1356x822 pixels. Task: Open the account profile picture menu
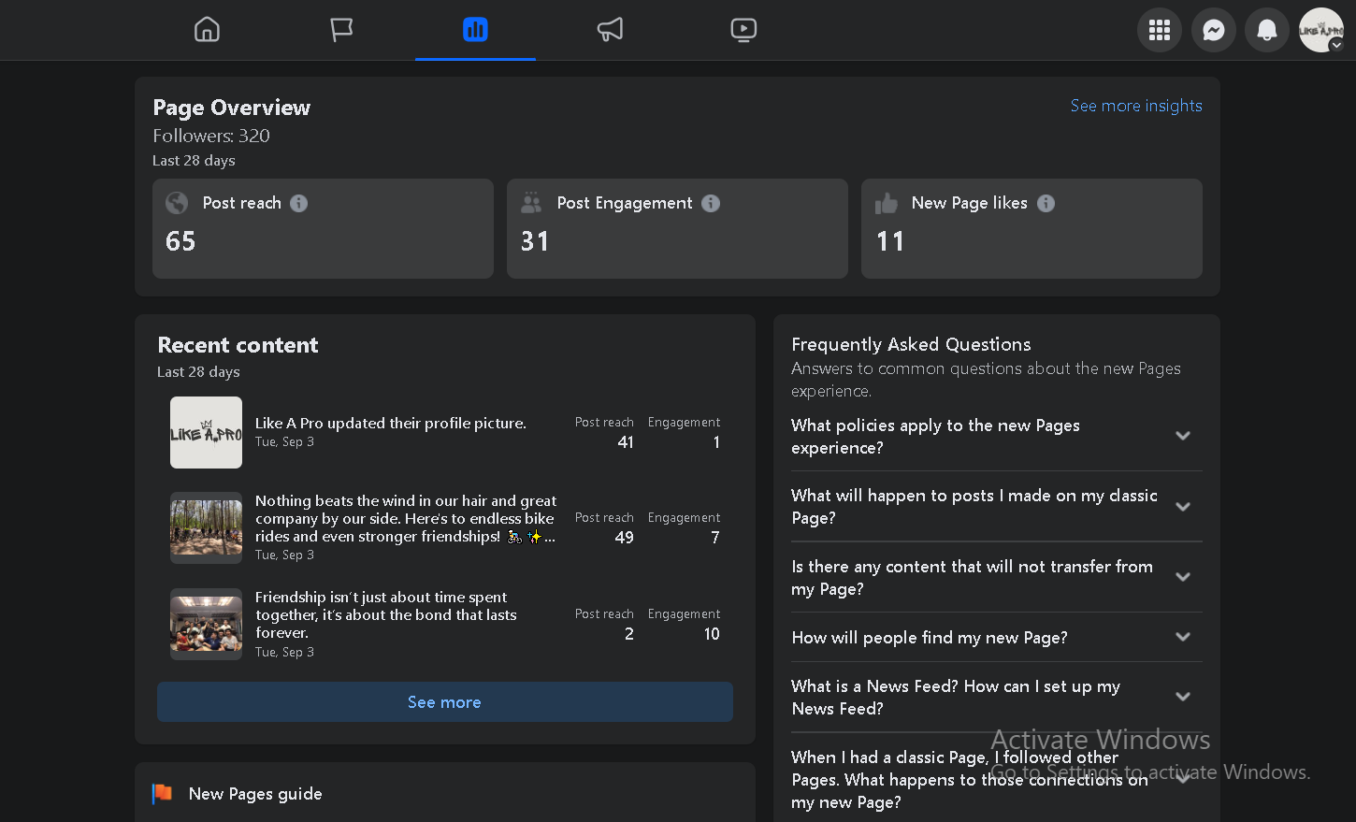(x=1321, y=31)
